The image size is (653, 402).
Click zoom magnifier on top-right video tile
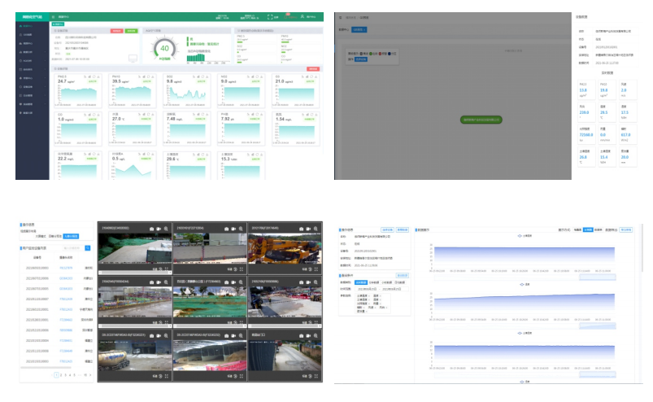317,229
